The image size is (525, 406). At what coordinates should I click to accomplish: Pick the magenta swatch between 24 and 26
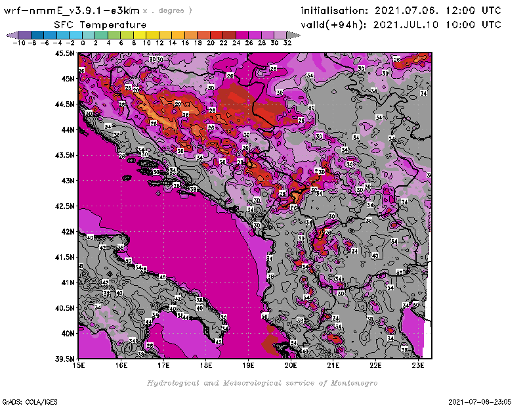tap(241, 35)
